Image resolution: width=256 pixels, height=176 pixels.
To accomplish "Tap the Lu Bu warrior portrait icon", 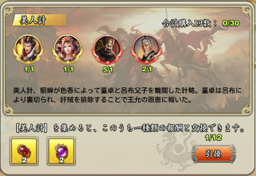I will coord(28,49).
